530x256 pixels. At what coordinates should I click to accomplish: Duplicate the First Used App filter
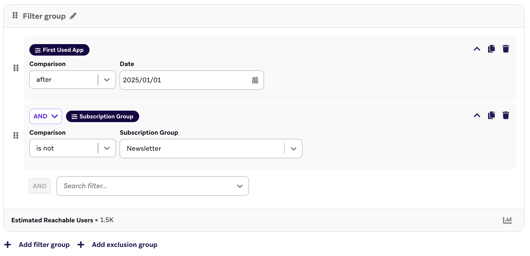point(491,49)
